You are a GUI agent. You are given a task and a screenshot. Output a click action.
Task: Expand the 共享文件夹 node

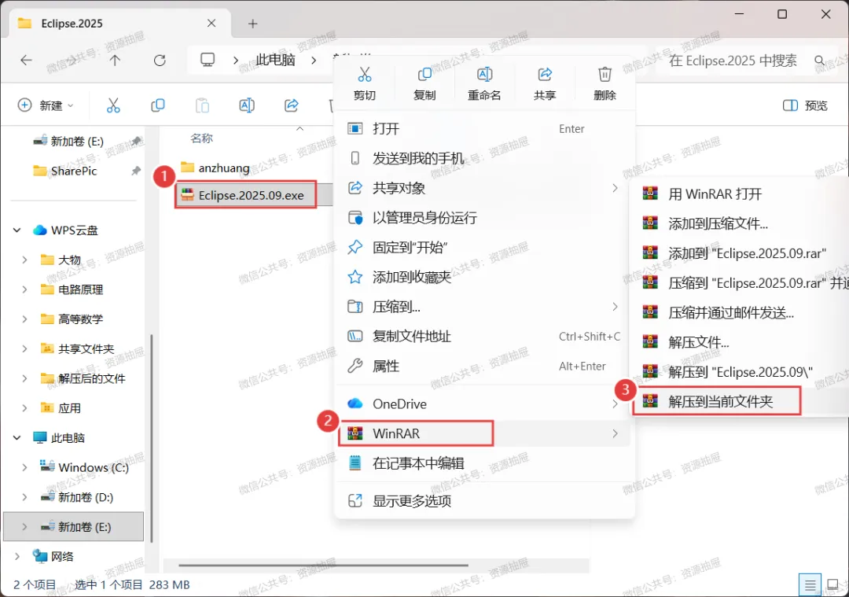coord(24,349)
